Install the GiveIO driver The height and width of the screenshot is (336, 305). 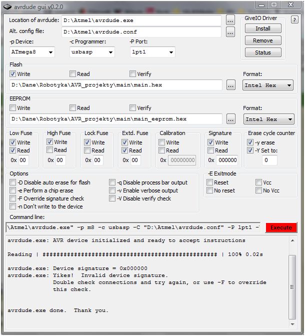(263, 28)
